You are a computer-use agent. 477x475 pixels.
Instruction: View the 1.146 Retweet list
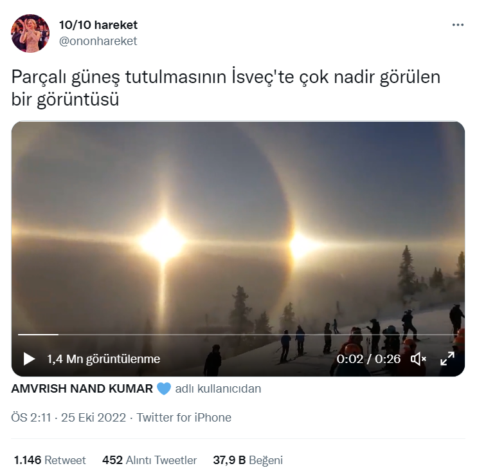(x=50, y=460)
